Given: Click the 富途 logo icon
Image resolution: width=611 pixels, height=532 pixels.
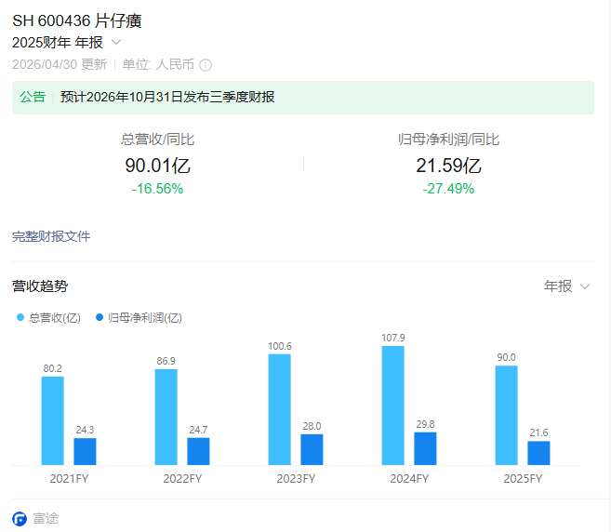Looking at the screenshot, I should coord(20,518).
